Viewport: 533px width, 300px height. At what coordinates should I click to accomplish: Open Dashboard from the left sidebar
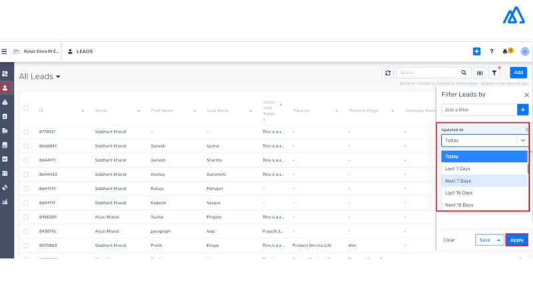coord(5,73)
